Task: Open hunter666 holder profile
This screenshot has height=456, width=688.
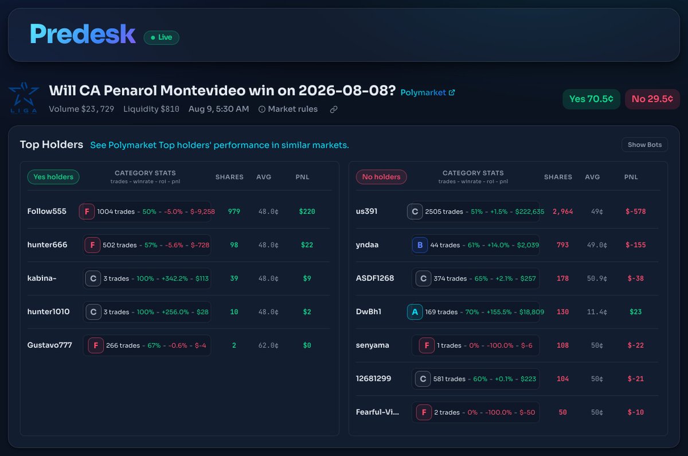Action: (x=48, y=245)
